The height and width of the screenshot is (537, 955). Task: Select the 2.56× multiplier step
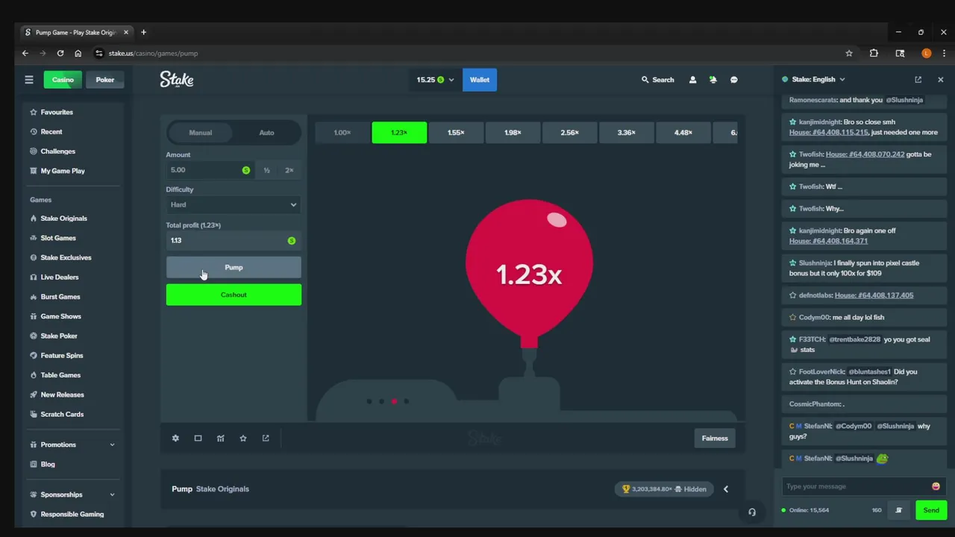click(x=570, y=133)
